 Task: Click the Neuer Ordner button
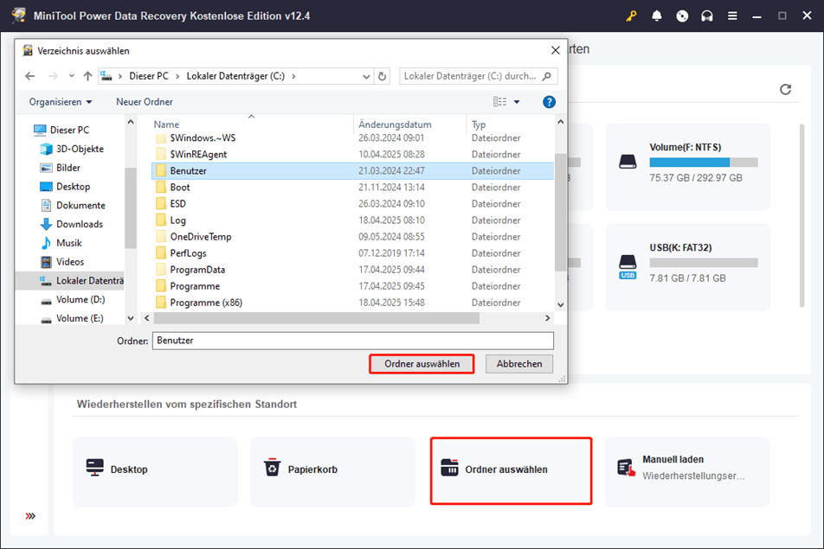[x=145, y=102]
